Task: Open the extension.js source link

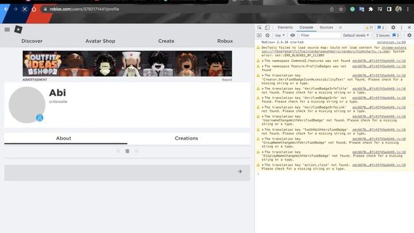Action: [391, 42]
